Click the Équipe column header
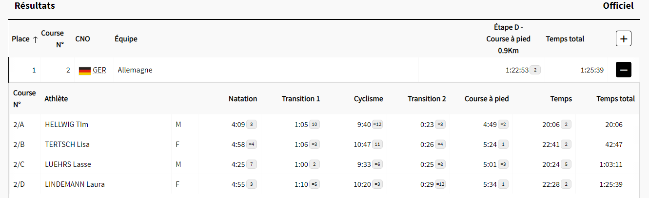Screen dimensions: 649x198 coord(126,39)
